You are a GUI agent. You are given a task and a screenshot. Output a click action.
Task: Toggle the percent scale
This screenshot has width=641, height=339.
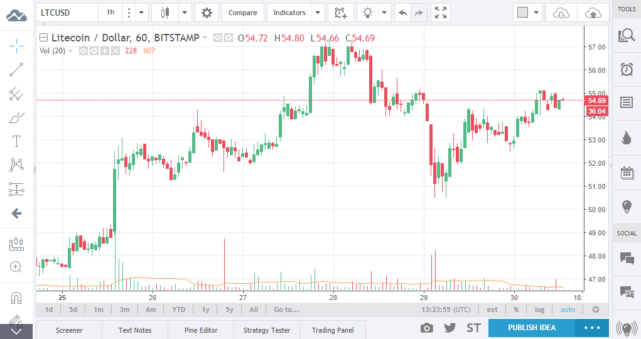(x=516, y=309)
